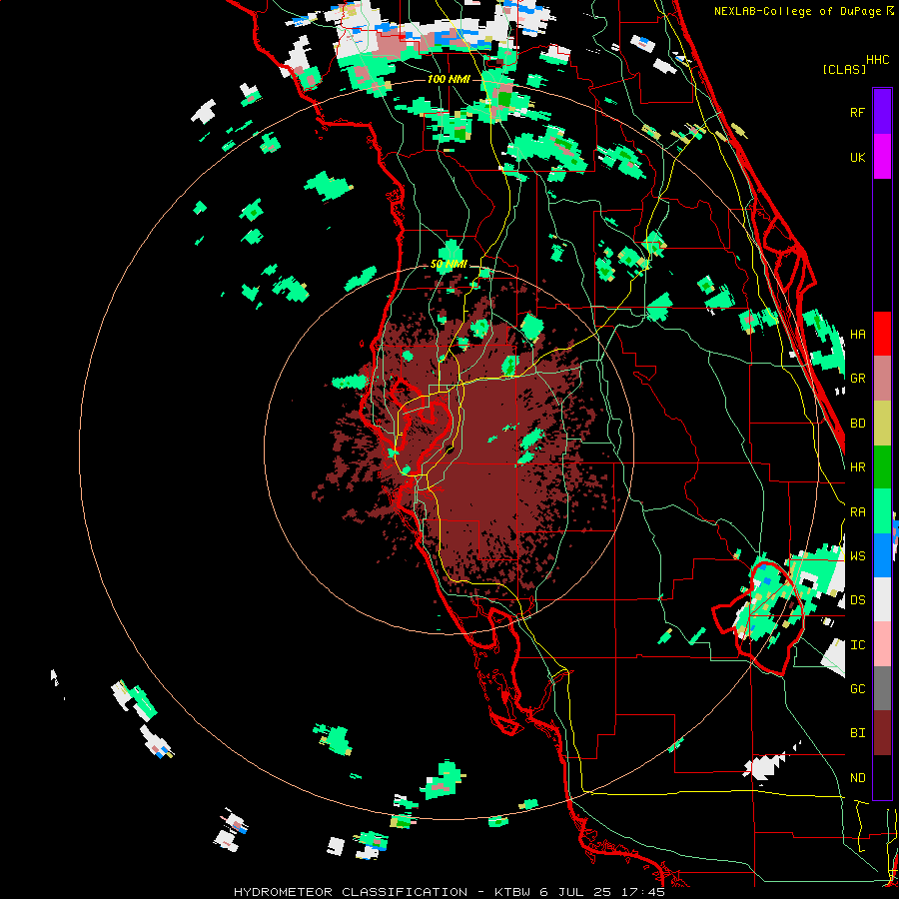Click the "50 NMI" range ring label
The width and height of the screenshot is (899, 899).
click(x=449, y=265)
